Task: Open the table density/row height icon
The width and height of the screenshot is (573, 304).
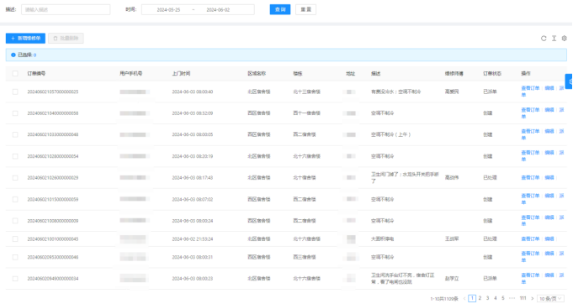Action: [554, 39]
